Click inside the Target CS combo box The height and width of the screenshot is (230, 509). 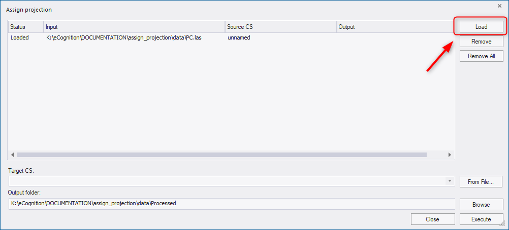[x=232, y=181]
